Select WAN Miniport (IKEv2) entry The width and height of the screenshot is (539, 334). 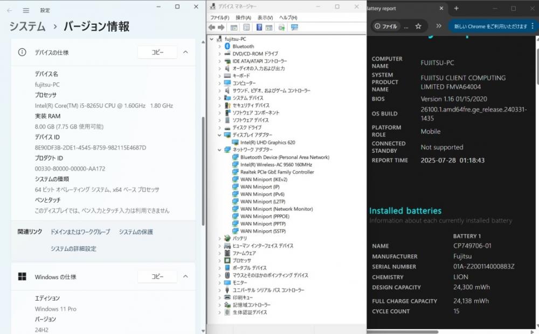[264, 179]
